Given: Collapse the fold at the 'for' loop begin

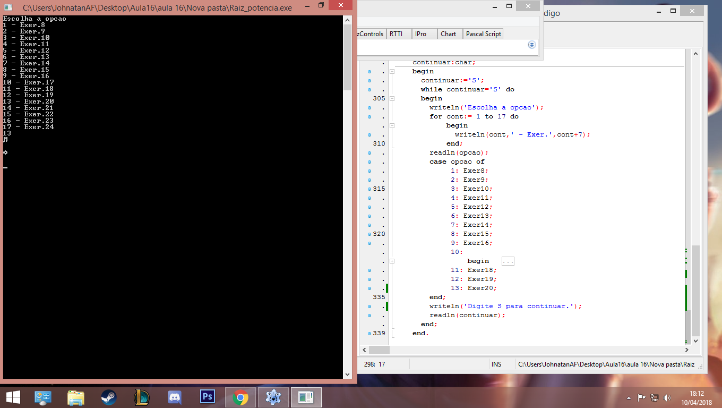Looking at the screenshot, I should 392,125.
